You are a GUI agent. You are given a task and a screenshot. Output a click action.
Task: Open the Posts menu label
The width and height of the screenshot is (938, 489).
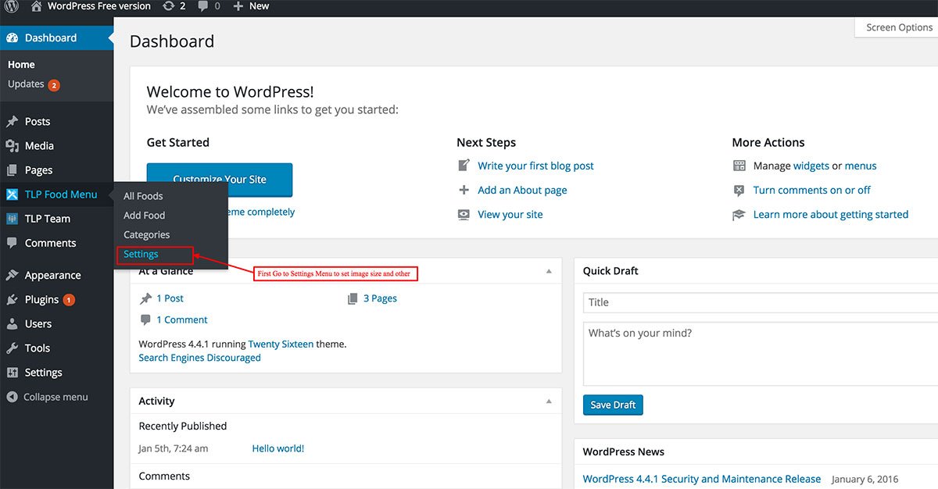point(38,122)
